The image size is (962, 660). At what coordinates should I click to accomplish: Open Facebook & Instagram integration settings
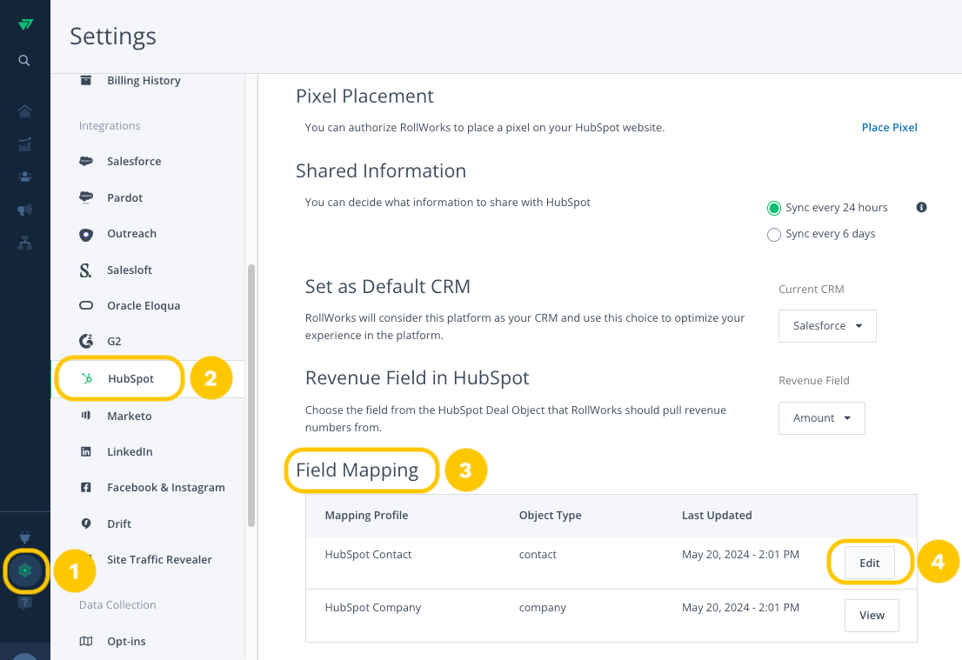point(165,487)
